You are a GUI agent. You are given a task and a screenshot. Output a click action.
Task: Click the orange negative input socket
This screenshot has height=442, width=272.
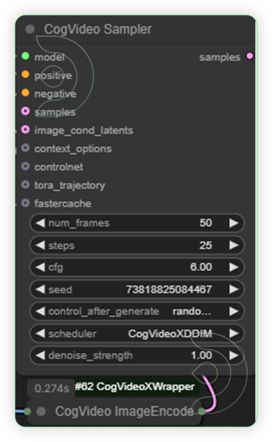pyautogui.click(x=25, y=93)
